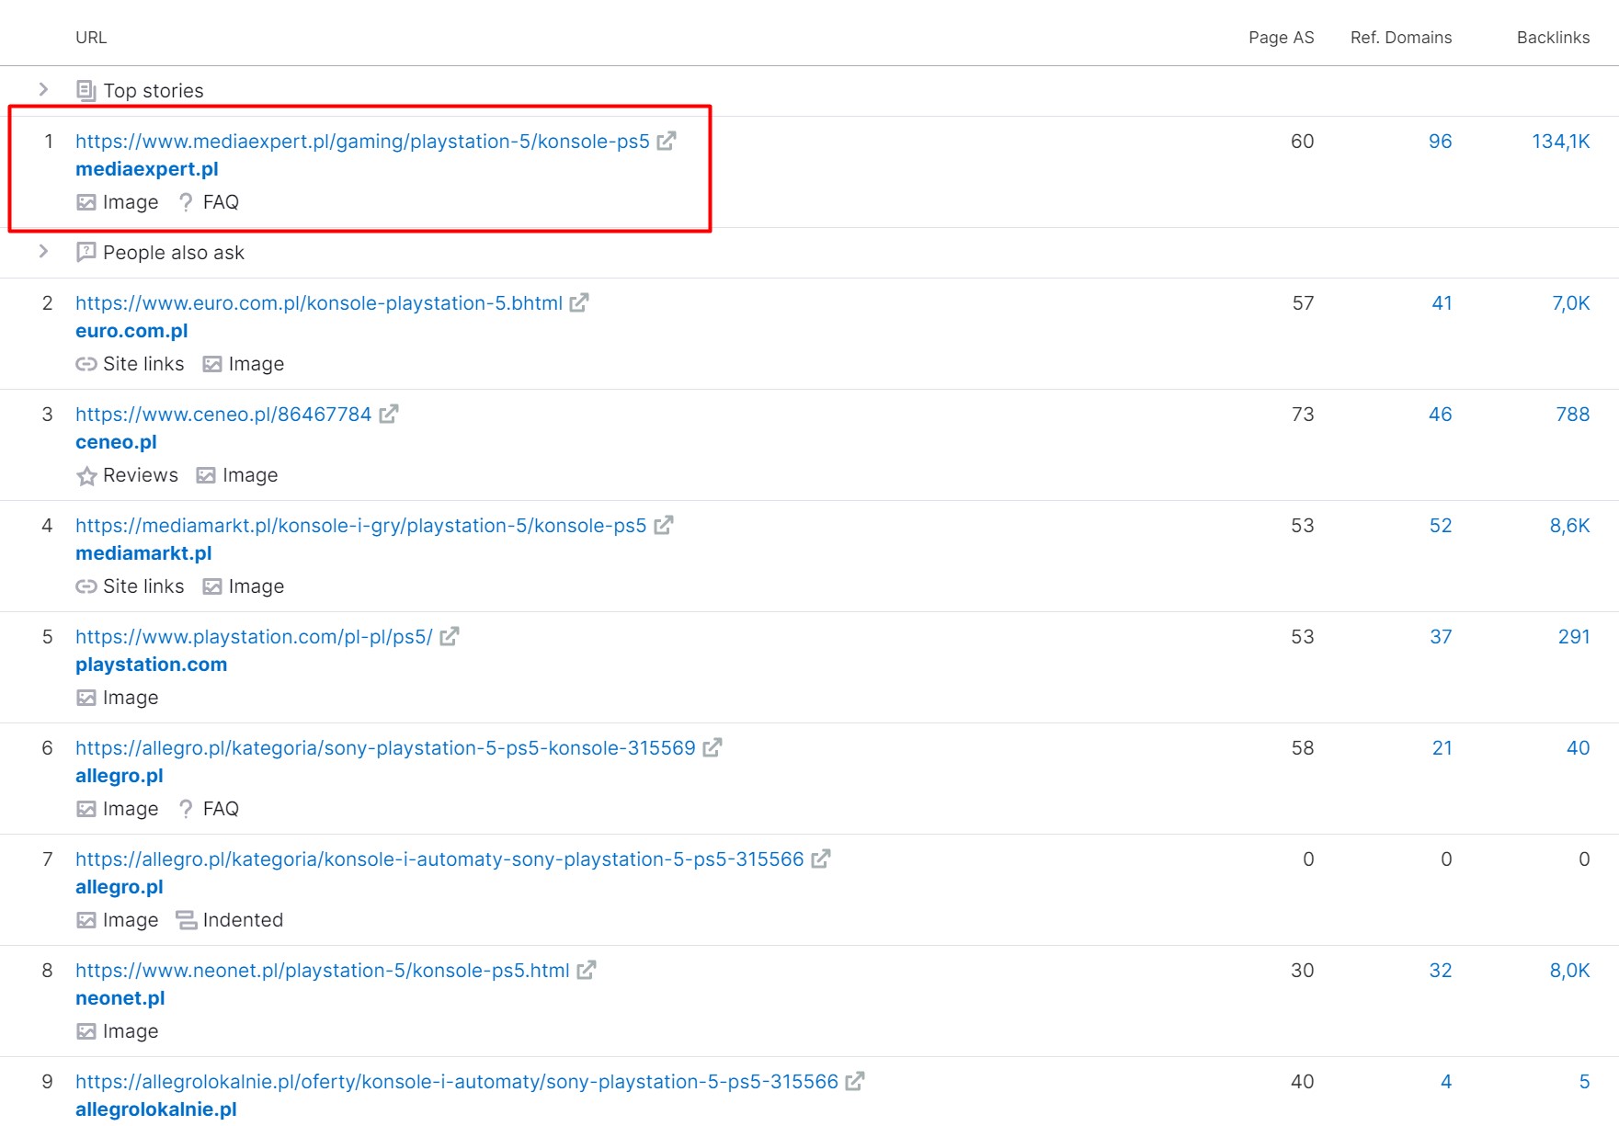The image size is (1619, 1126).
Task: Open the mediamarkt.pl konsole-ps5 URL link
Action: pos(361,526)
